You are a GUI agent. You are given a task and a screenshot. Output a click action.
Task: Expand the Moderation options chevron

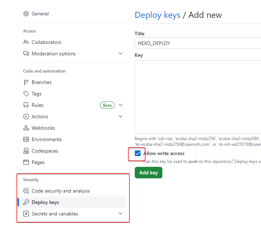120,54
